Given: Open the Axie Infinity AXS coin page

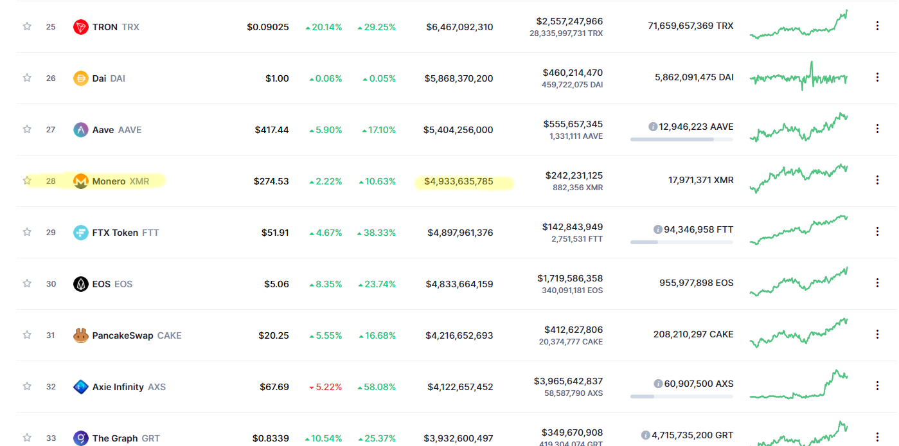Looking at the screenshot, I should click(x=129, y=387).
